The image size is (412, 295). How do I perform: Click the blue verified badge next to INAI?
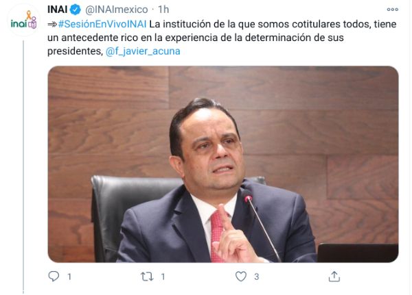click(76, 10)
